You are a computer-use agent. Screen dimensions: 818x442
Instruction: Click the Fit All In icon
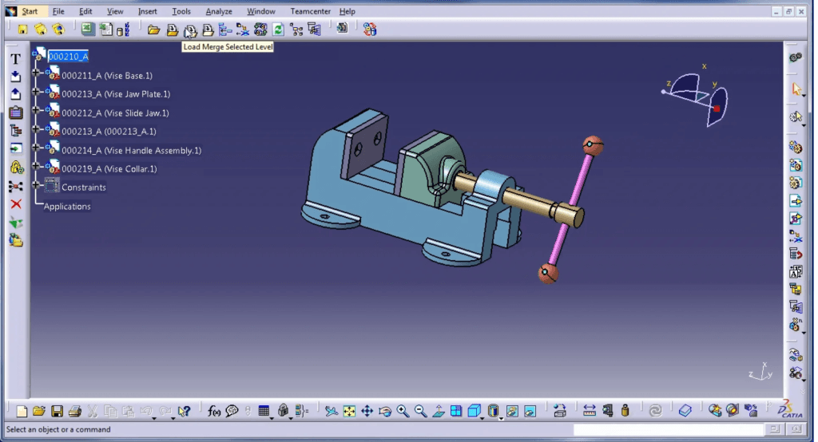[349, 412]
